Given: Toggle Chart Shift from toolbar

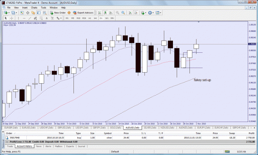Looking at the screenshot, I should pyautogui.click(x=136, y=13).
